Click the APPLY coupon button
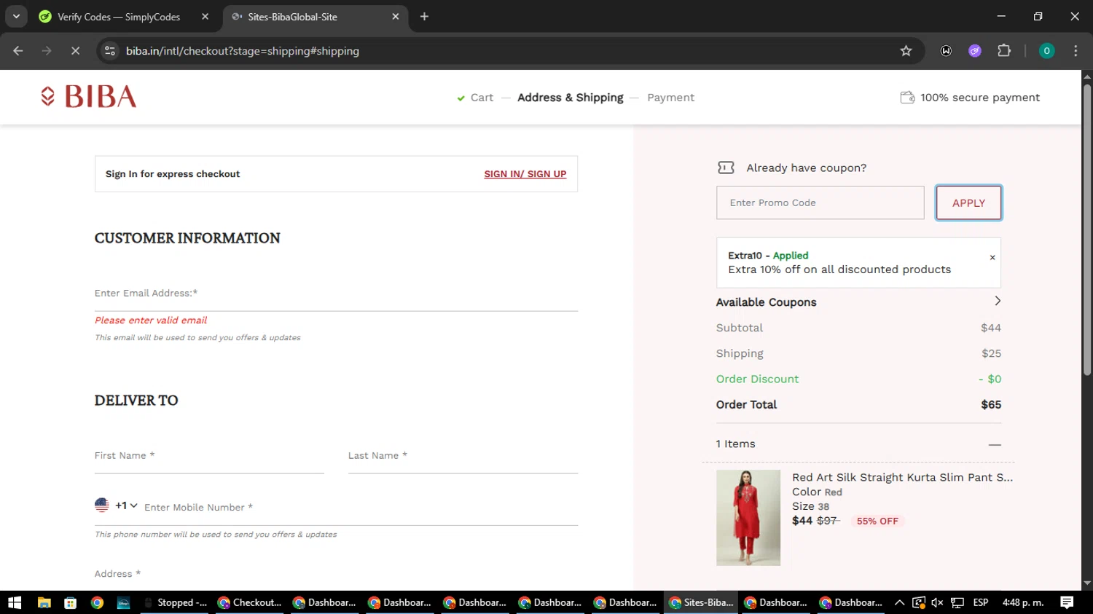The width and height of the screenshot is (1093, 614). point(968,202)
